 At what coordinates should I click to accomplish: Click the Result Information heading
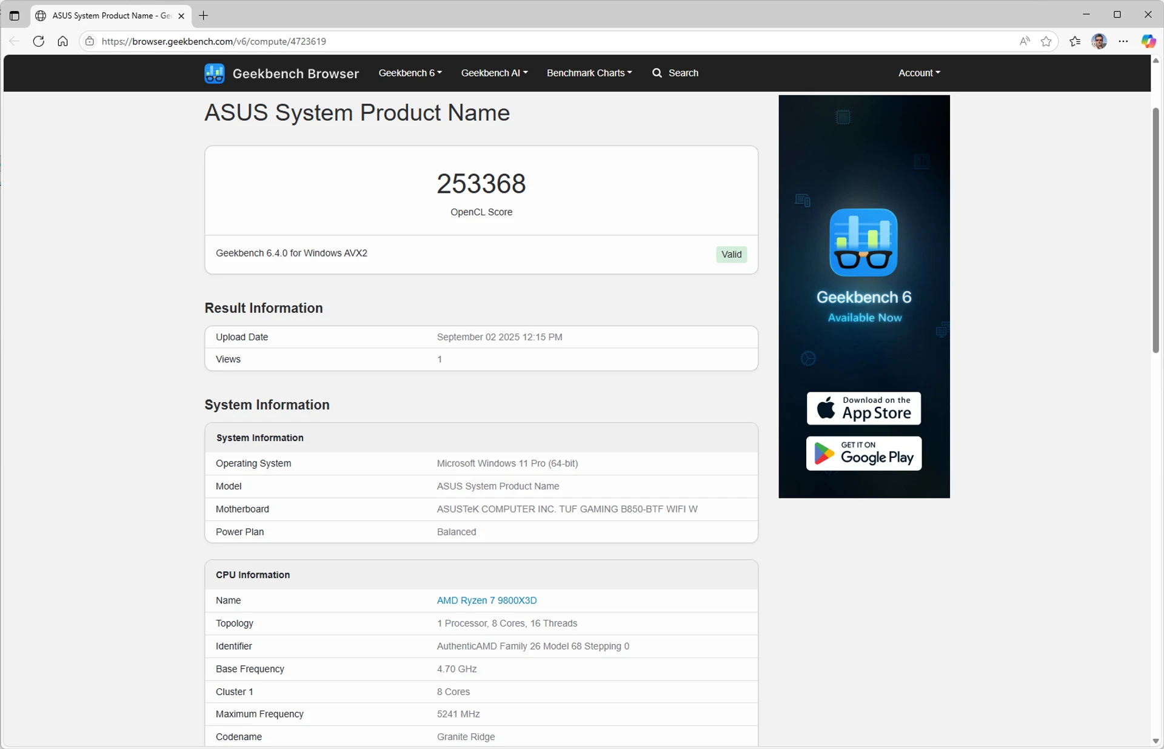[x=264, y=308]
